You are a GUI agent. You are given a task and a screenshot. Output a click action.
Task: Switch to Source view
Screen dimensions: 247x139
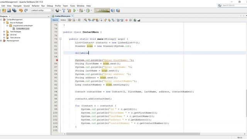tap(55, 20)
